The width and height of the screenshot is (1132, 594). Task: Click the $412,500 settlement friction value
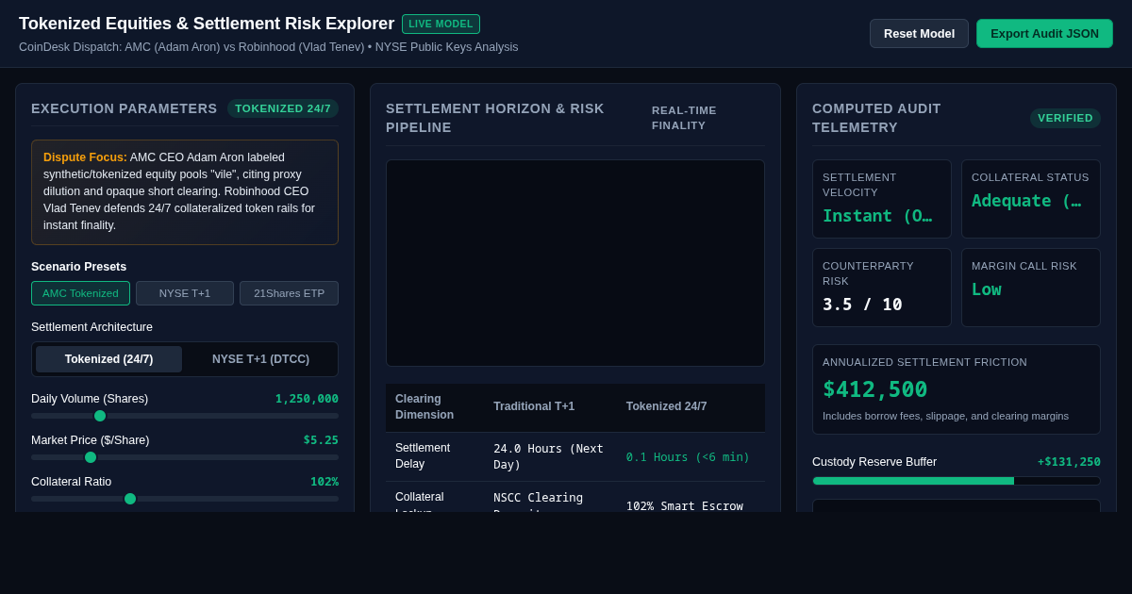pos(875,389)
